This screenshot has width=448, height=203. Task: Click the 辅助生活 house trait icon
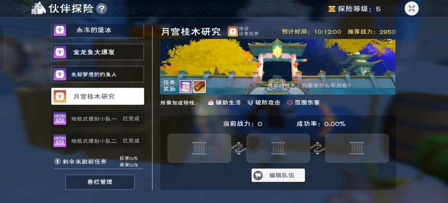pyautogui.click(x=211, y=102)
